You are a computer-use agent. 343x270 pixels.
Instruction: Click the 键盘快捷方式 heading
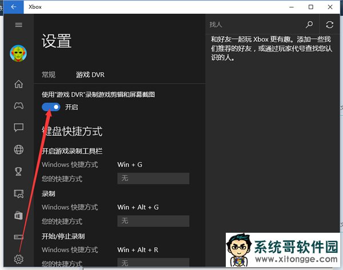(x=72, y=131)
